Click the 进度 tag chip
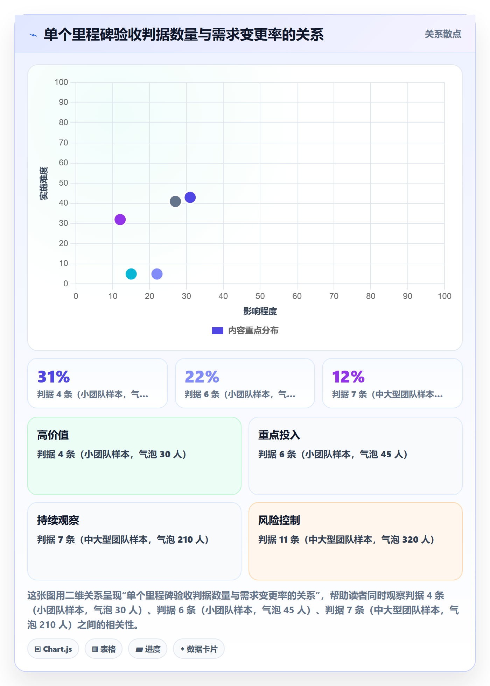The image size is (490, 686). pos(148,649)
